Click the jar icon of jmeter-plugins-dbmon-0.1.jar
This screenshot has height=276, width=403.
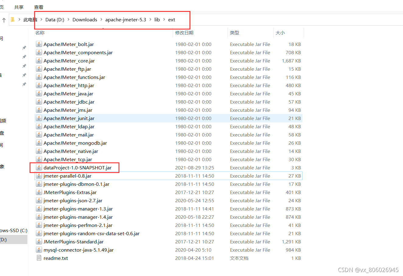coord(39,184)
